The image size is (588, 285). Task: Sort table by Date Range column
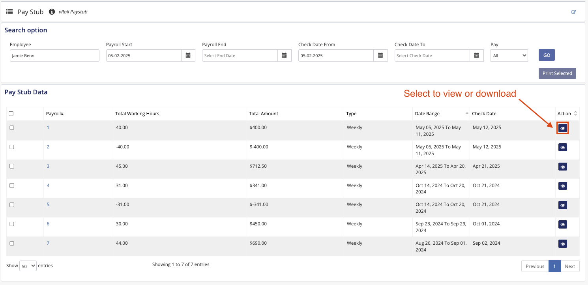pyautogui.click(x=441, y=114)
